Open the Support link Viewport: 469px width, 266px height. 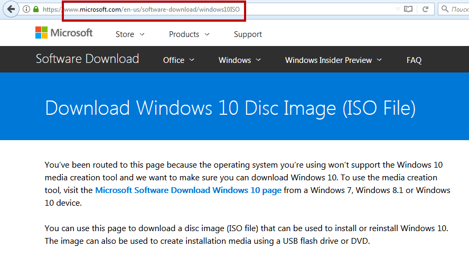(248, 34)
